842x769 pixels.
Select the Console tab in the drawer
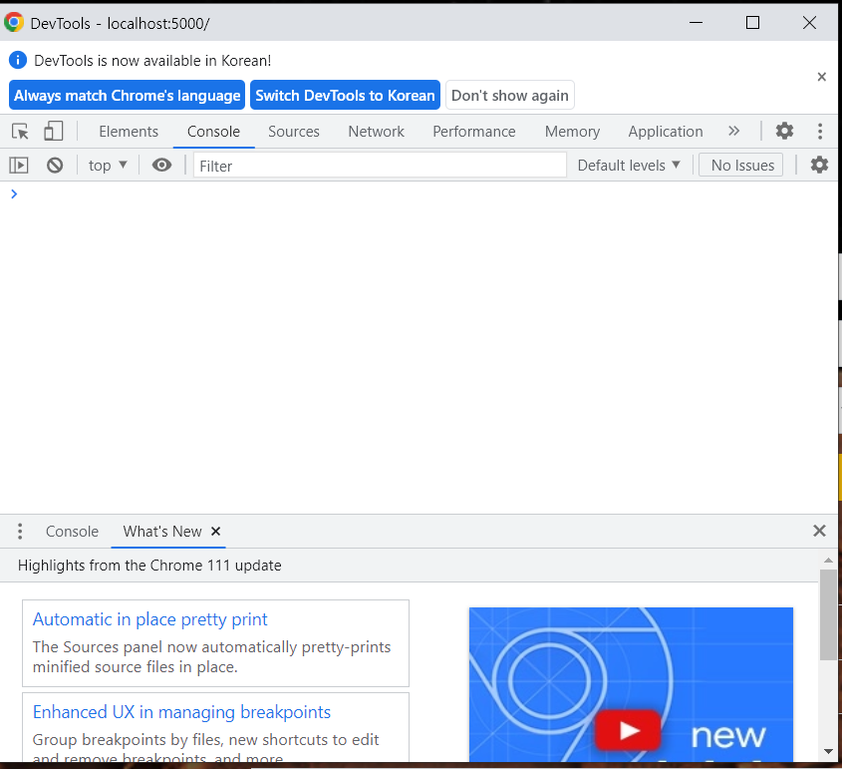[72, 532]
